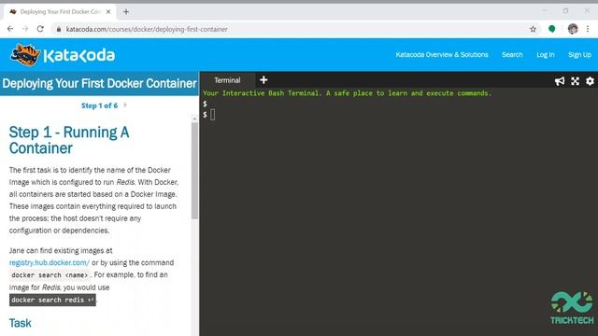Click Sign Up
This screenshot has height=336, width=598.
(579, 55)
